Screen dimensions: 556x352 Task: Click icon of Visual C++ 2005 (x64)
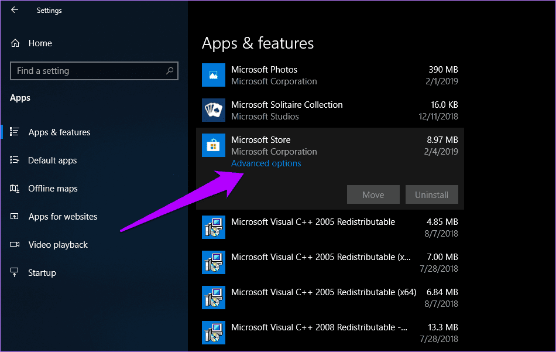pyautogui.click(x=214, y=298)
